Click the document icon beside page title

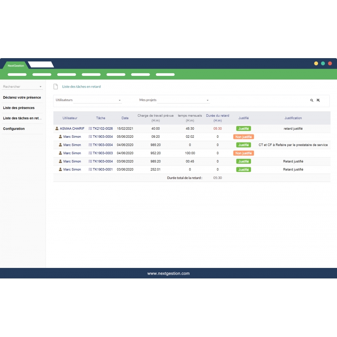pyautogui.click(x=56, y=86)
